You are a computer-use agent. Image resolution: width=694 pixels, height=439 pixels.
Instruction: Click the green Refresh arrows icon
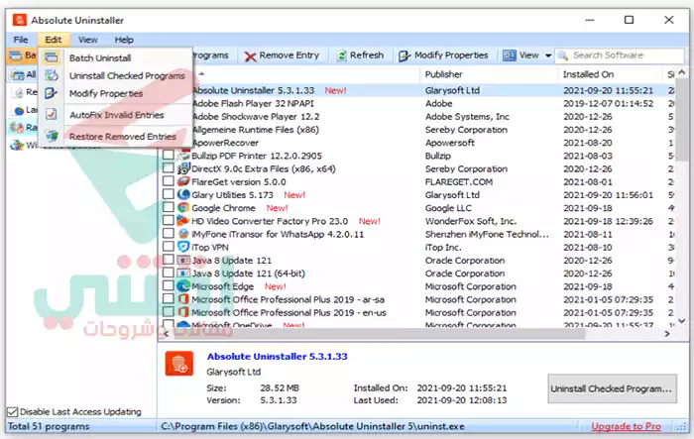(x=341, y=55)
